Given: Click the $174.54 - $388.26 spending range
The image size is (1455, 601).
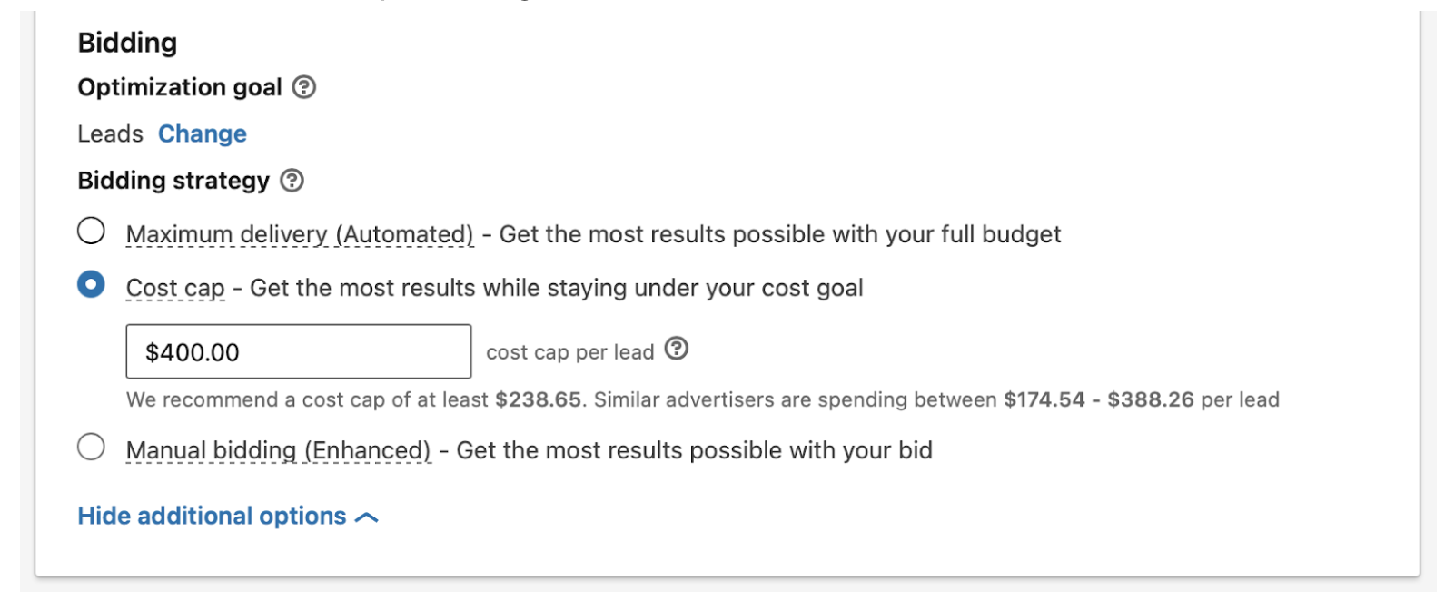Looking at the screenshot, I should pos(1099,399).
